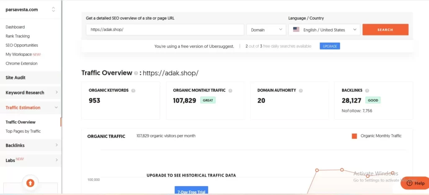The width and height of the screenshot is (429, 195).
Task: Open the parsavesta.com project switcher arrows
Action: [53, 10]
